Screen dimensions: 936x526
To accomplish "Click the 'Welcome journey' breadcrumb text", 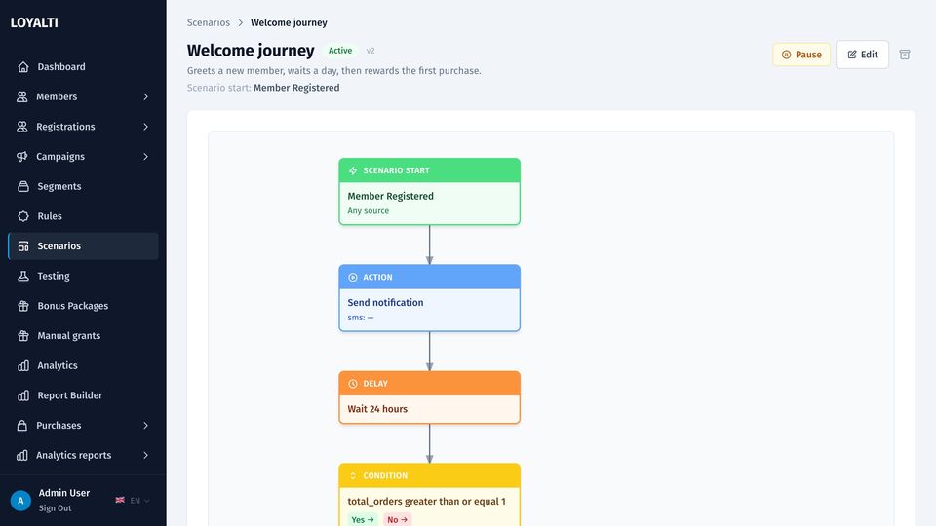I will click(x=289, y=22).
